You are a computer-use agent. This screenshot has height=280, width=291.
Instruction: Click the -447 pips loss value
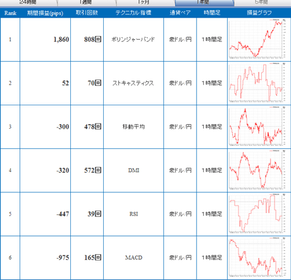(63, 214)
